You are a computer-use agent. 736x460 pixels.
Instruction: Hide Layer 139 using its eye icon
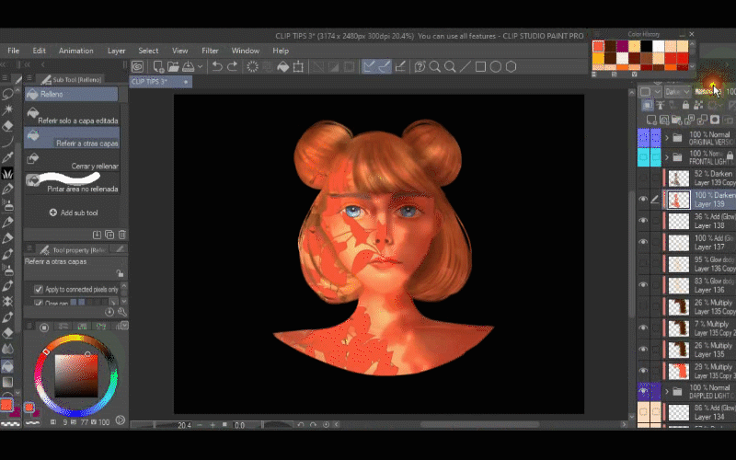point(643,199)
